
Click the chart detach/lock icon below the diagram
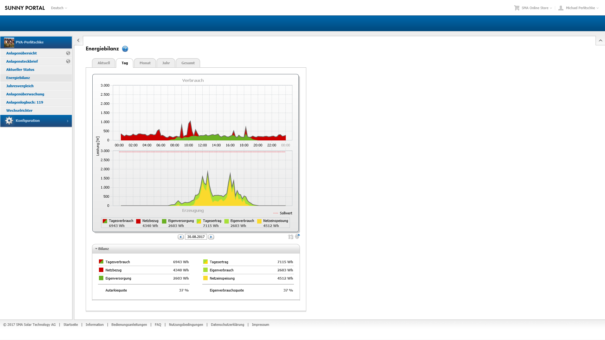(x=291, y=237)
